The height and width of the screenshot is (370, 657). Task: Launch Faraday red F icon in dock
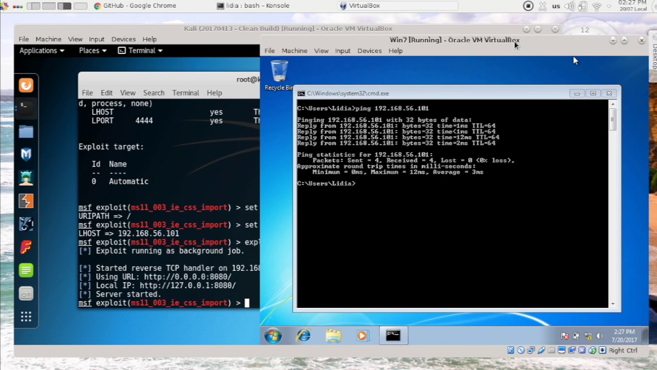[x=26, y=247]
